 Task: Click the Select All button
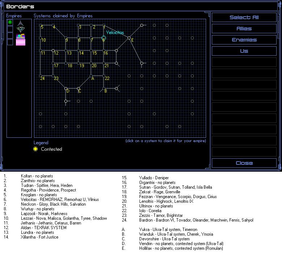coord(244,17)
